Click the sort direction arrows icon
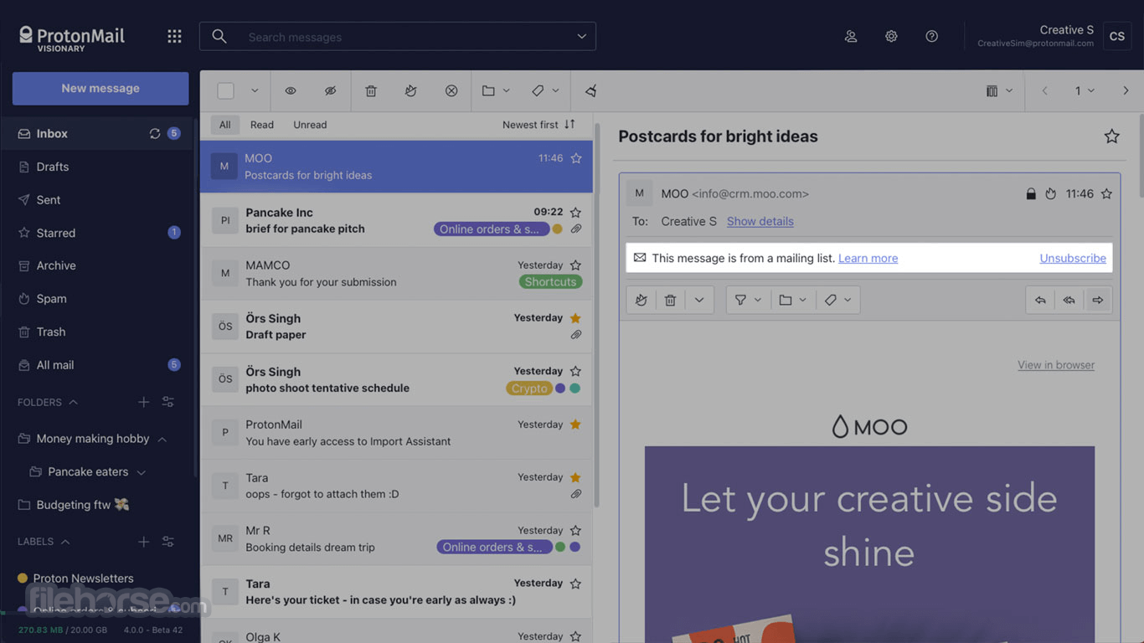The width and height of the screenshot is (1144, 643). coord(569,124)
